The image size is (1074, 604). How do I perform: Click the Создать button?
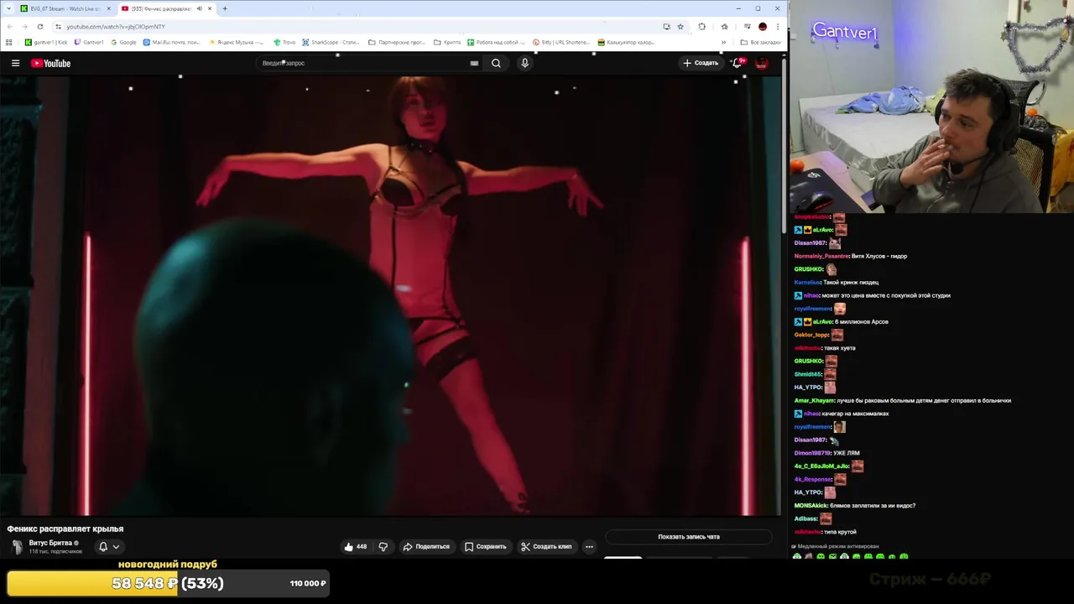pos(701,63)
